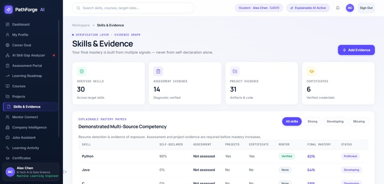This screenshot has height=184, width=384.
Task: Click the sidebar scrollbar
Action: point(59,78)
